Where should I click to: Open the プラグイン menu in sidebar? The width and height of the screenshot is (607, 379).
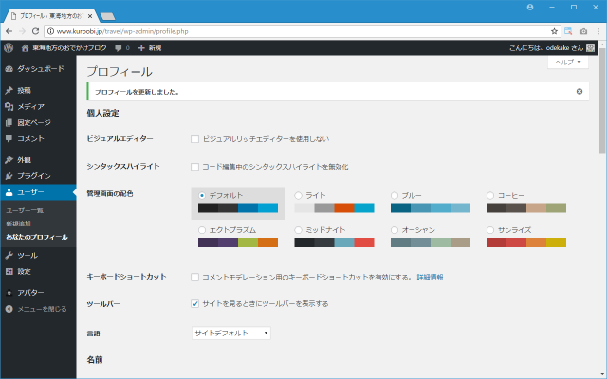(x=32, y=175)
